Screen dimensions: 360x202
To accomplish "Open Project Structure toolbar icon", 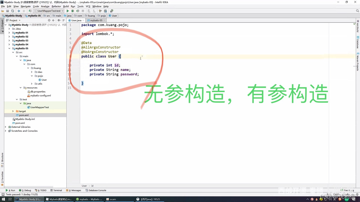I will (105, 11).
